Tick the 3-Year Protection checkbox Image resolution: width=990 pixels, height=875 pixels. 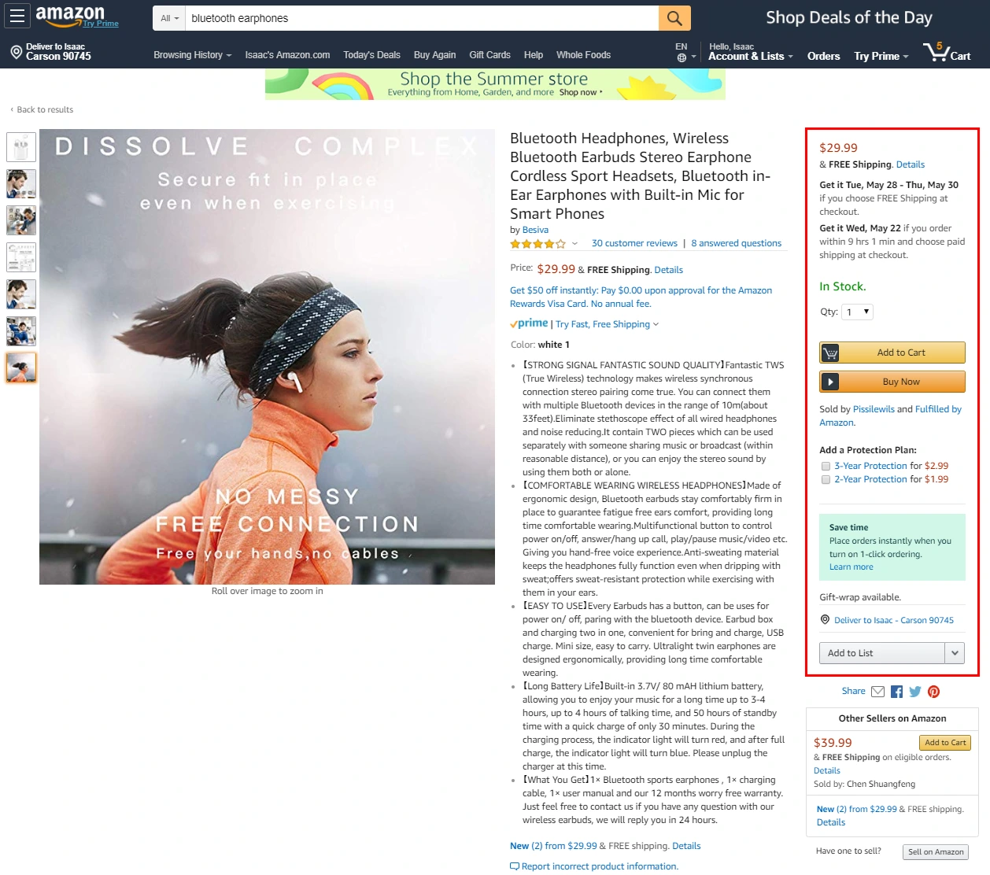coord(826,467)
